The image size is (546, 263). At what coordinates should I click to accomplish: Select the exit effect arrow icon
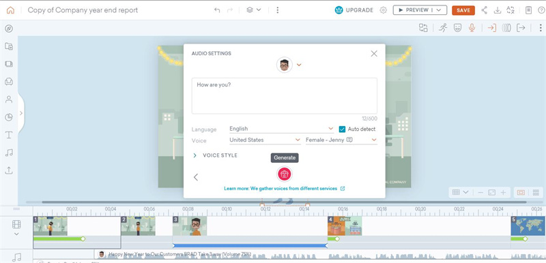[x=521, y=28]
